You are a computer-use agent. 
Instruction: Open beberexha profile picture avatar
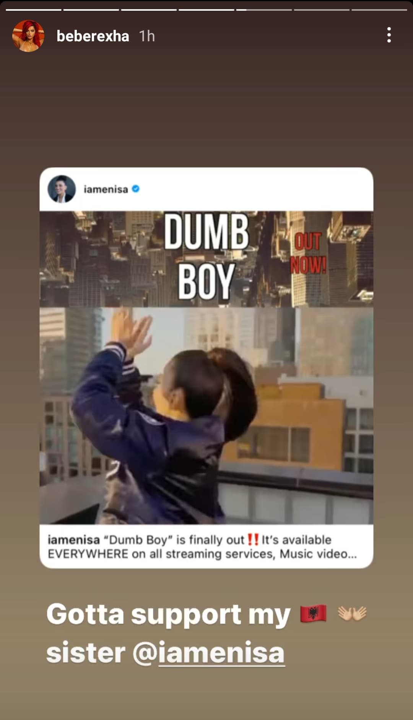[x=28, y=36]
